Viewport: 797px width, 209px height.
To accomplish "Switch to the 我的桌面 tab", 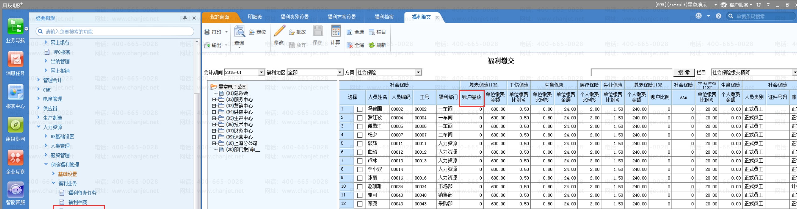I will [x=219, y=17].
